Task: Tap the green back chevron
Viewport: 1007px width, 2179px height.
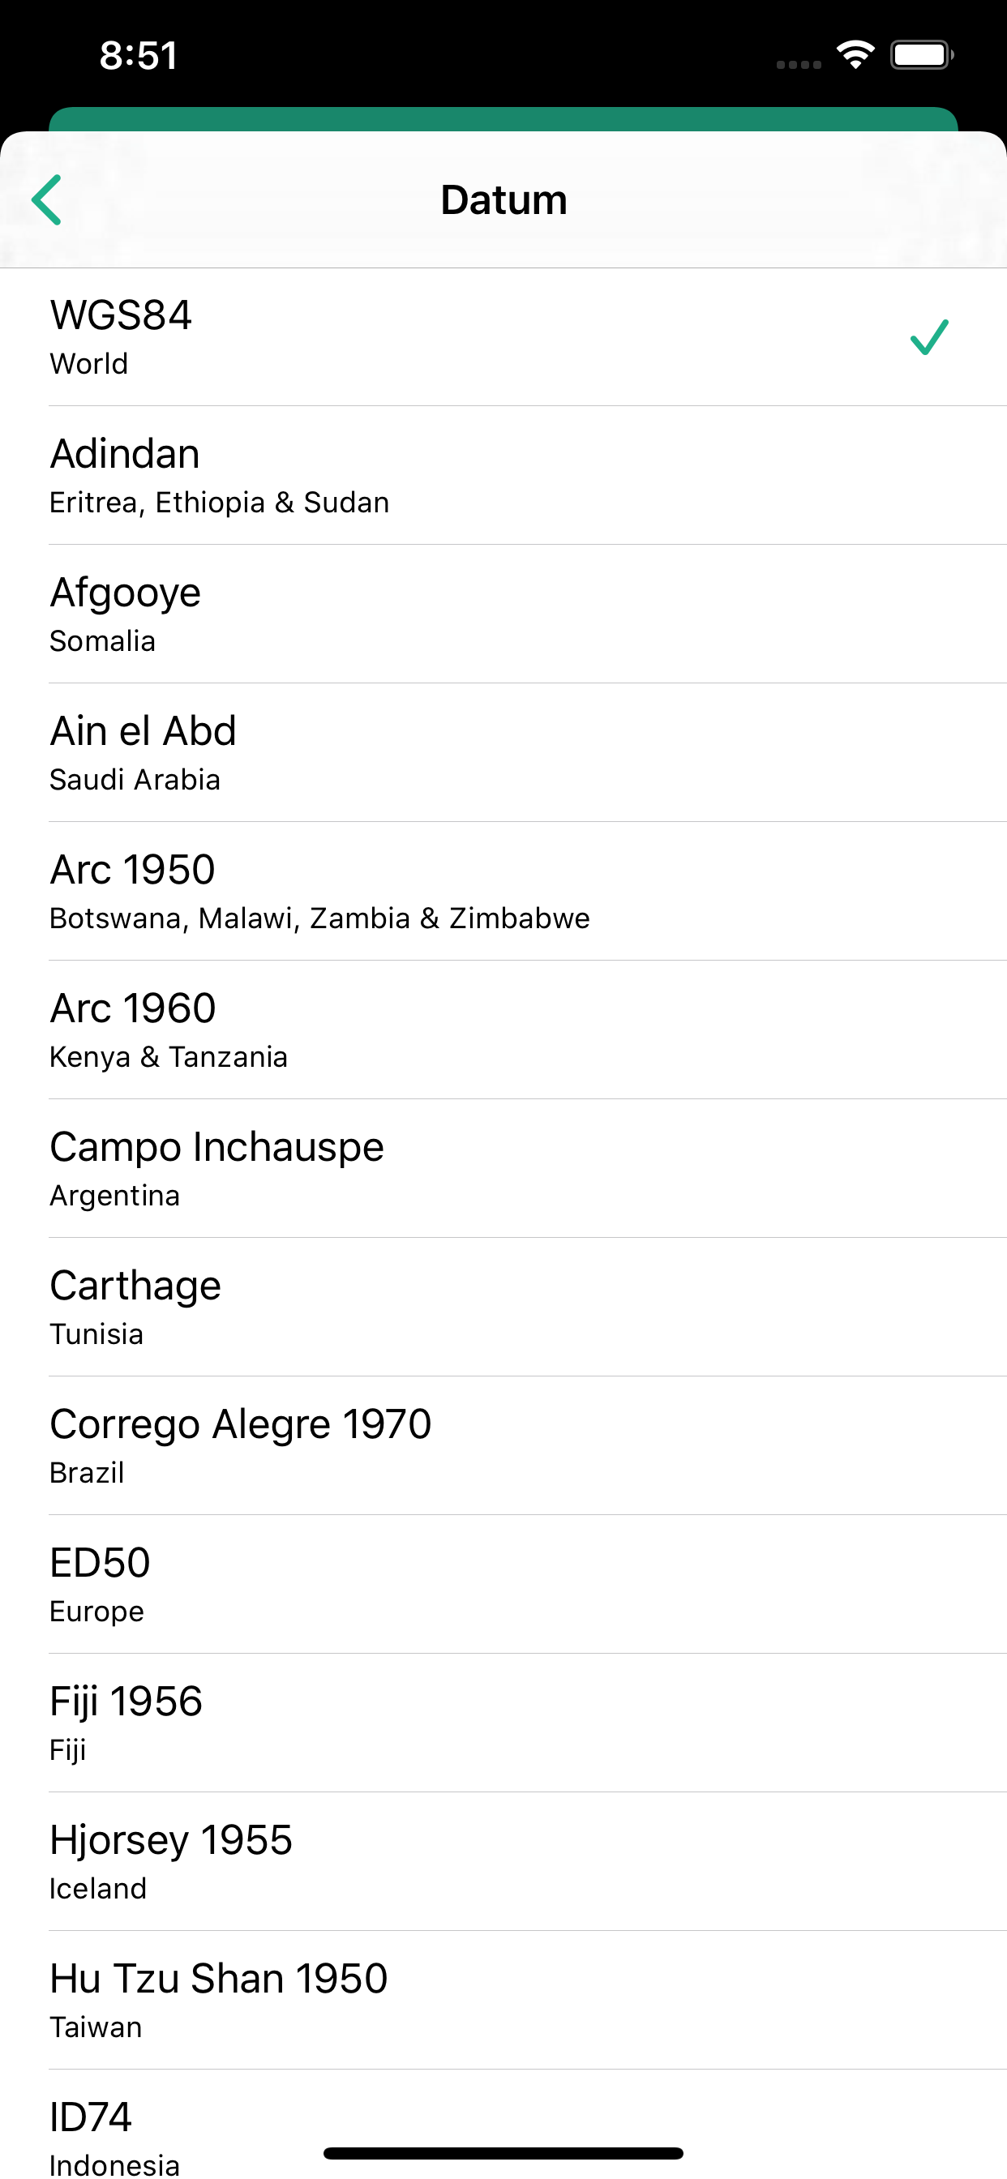Action: click(47, 199)
